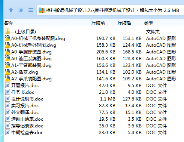184x142 pixels.
Task: Click AutoCAD 图形 type in A2-活塞.dwg row
Action: pos(161,72)
